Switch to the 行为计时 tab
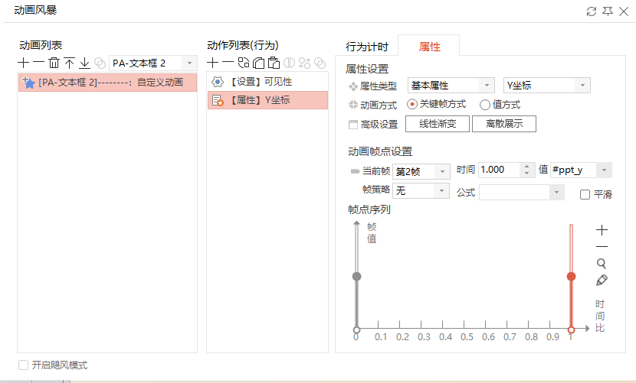Screen dimensions: 636x383 tap(367, 47)
